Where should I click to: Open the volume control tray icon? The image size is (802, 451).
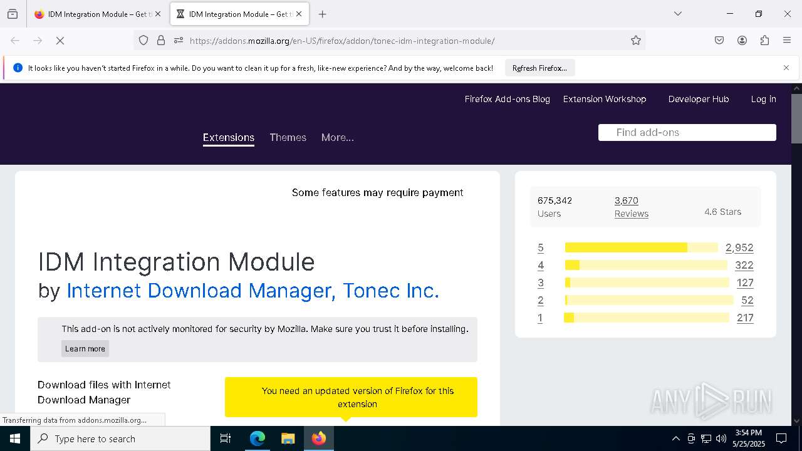[x=721, y=438]
